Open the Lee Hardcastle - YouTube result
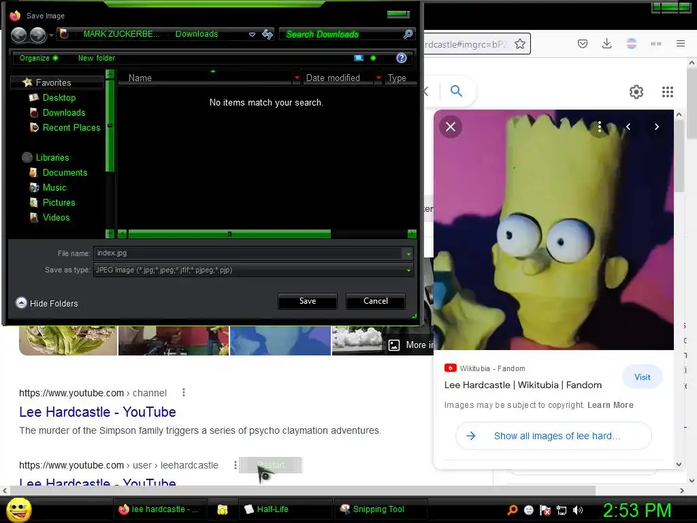Viewport: 697px width, 523px height. point(97,412)
